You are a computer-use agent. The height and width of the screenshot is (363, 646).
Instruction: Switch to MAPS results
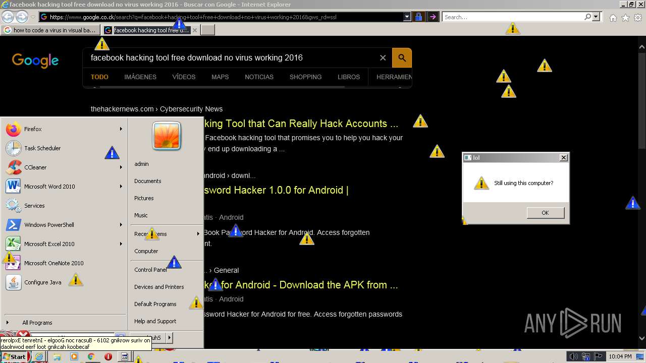pyautogui.click(x=220, y=77)
